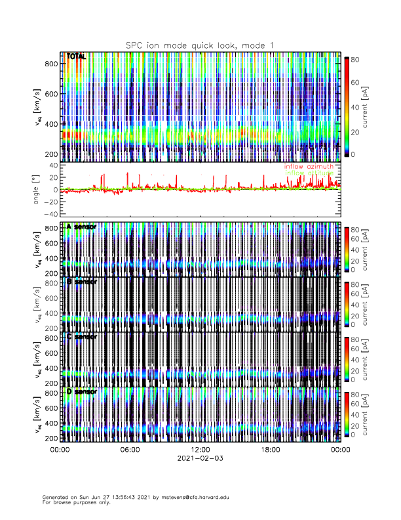The height and width of the screenshot is (520, 401).
Task: Click the A sensor color bar
Action: coord(347,249)
